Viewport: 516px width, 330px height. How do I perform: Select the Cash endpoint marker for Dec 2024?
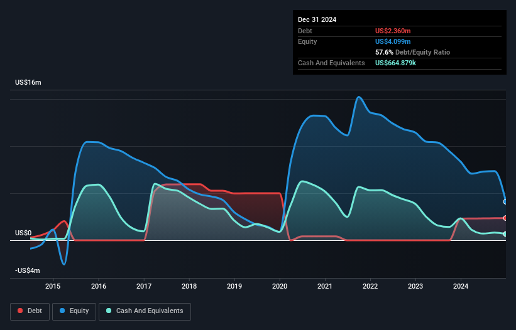pos(505,234)
